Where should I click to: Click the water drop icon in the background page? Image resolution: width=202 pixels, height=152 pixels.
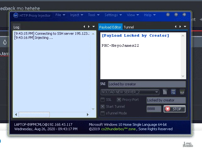(x=5, y=42)
